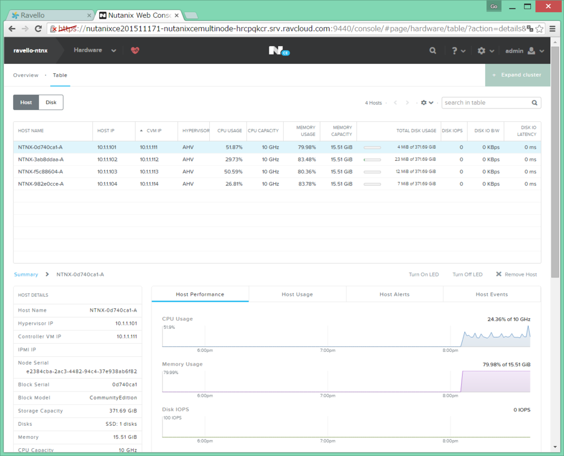This screenshot has width=564, height=456.
Task: Open Chrome hamburger menu
Action: coord(552,29)
